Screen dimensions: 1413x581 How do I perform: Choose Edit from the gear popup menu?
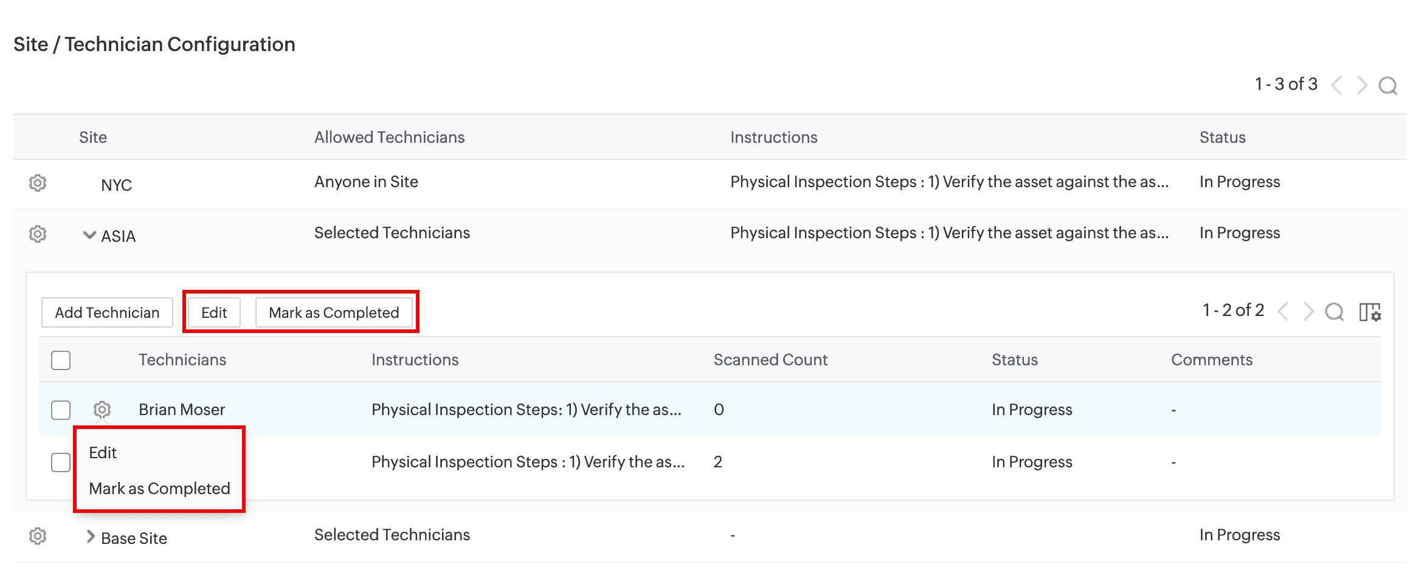coord(103,453)
